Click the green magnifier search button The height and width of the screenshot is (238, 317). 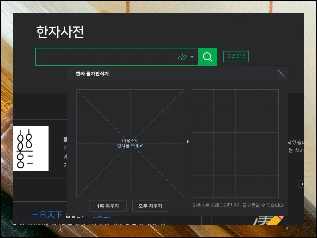click(207, 57)
